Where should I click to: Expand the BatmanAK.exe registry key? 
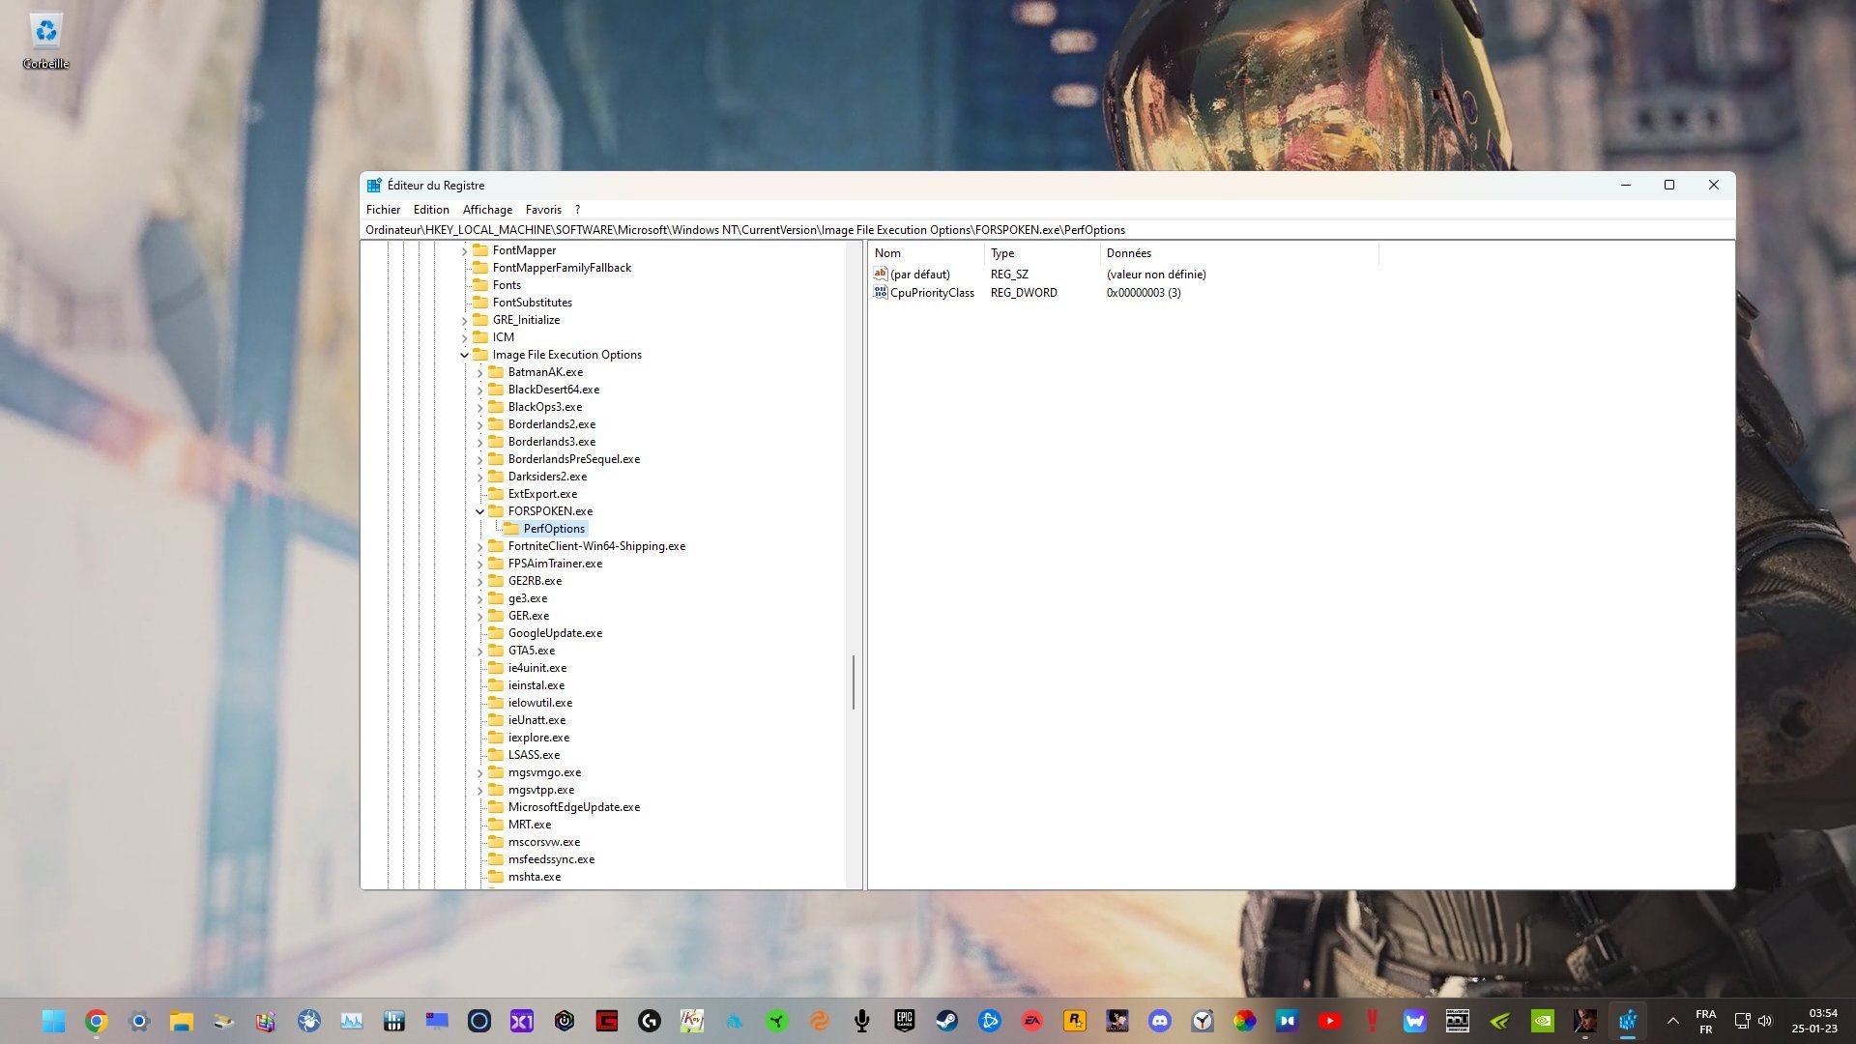(479, 372)
